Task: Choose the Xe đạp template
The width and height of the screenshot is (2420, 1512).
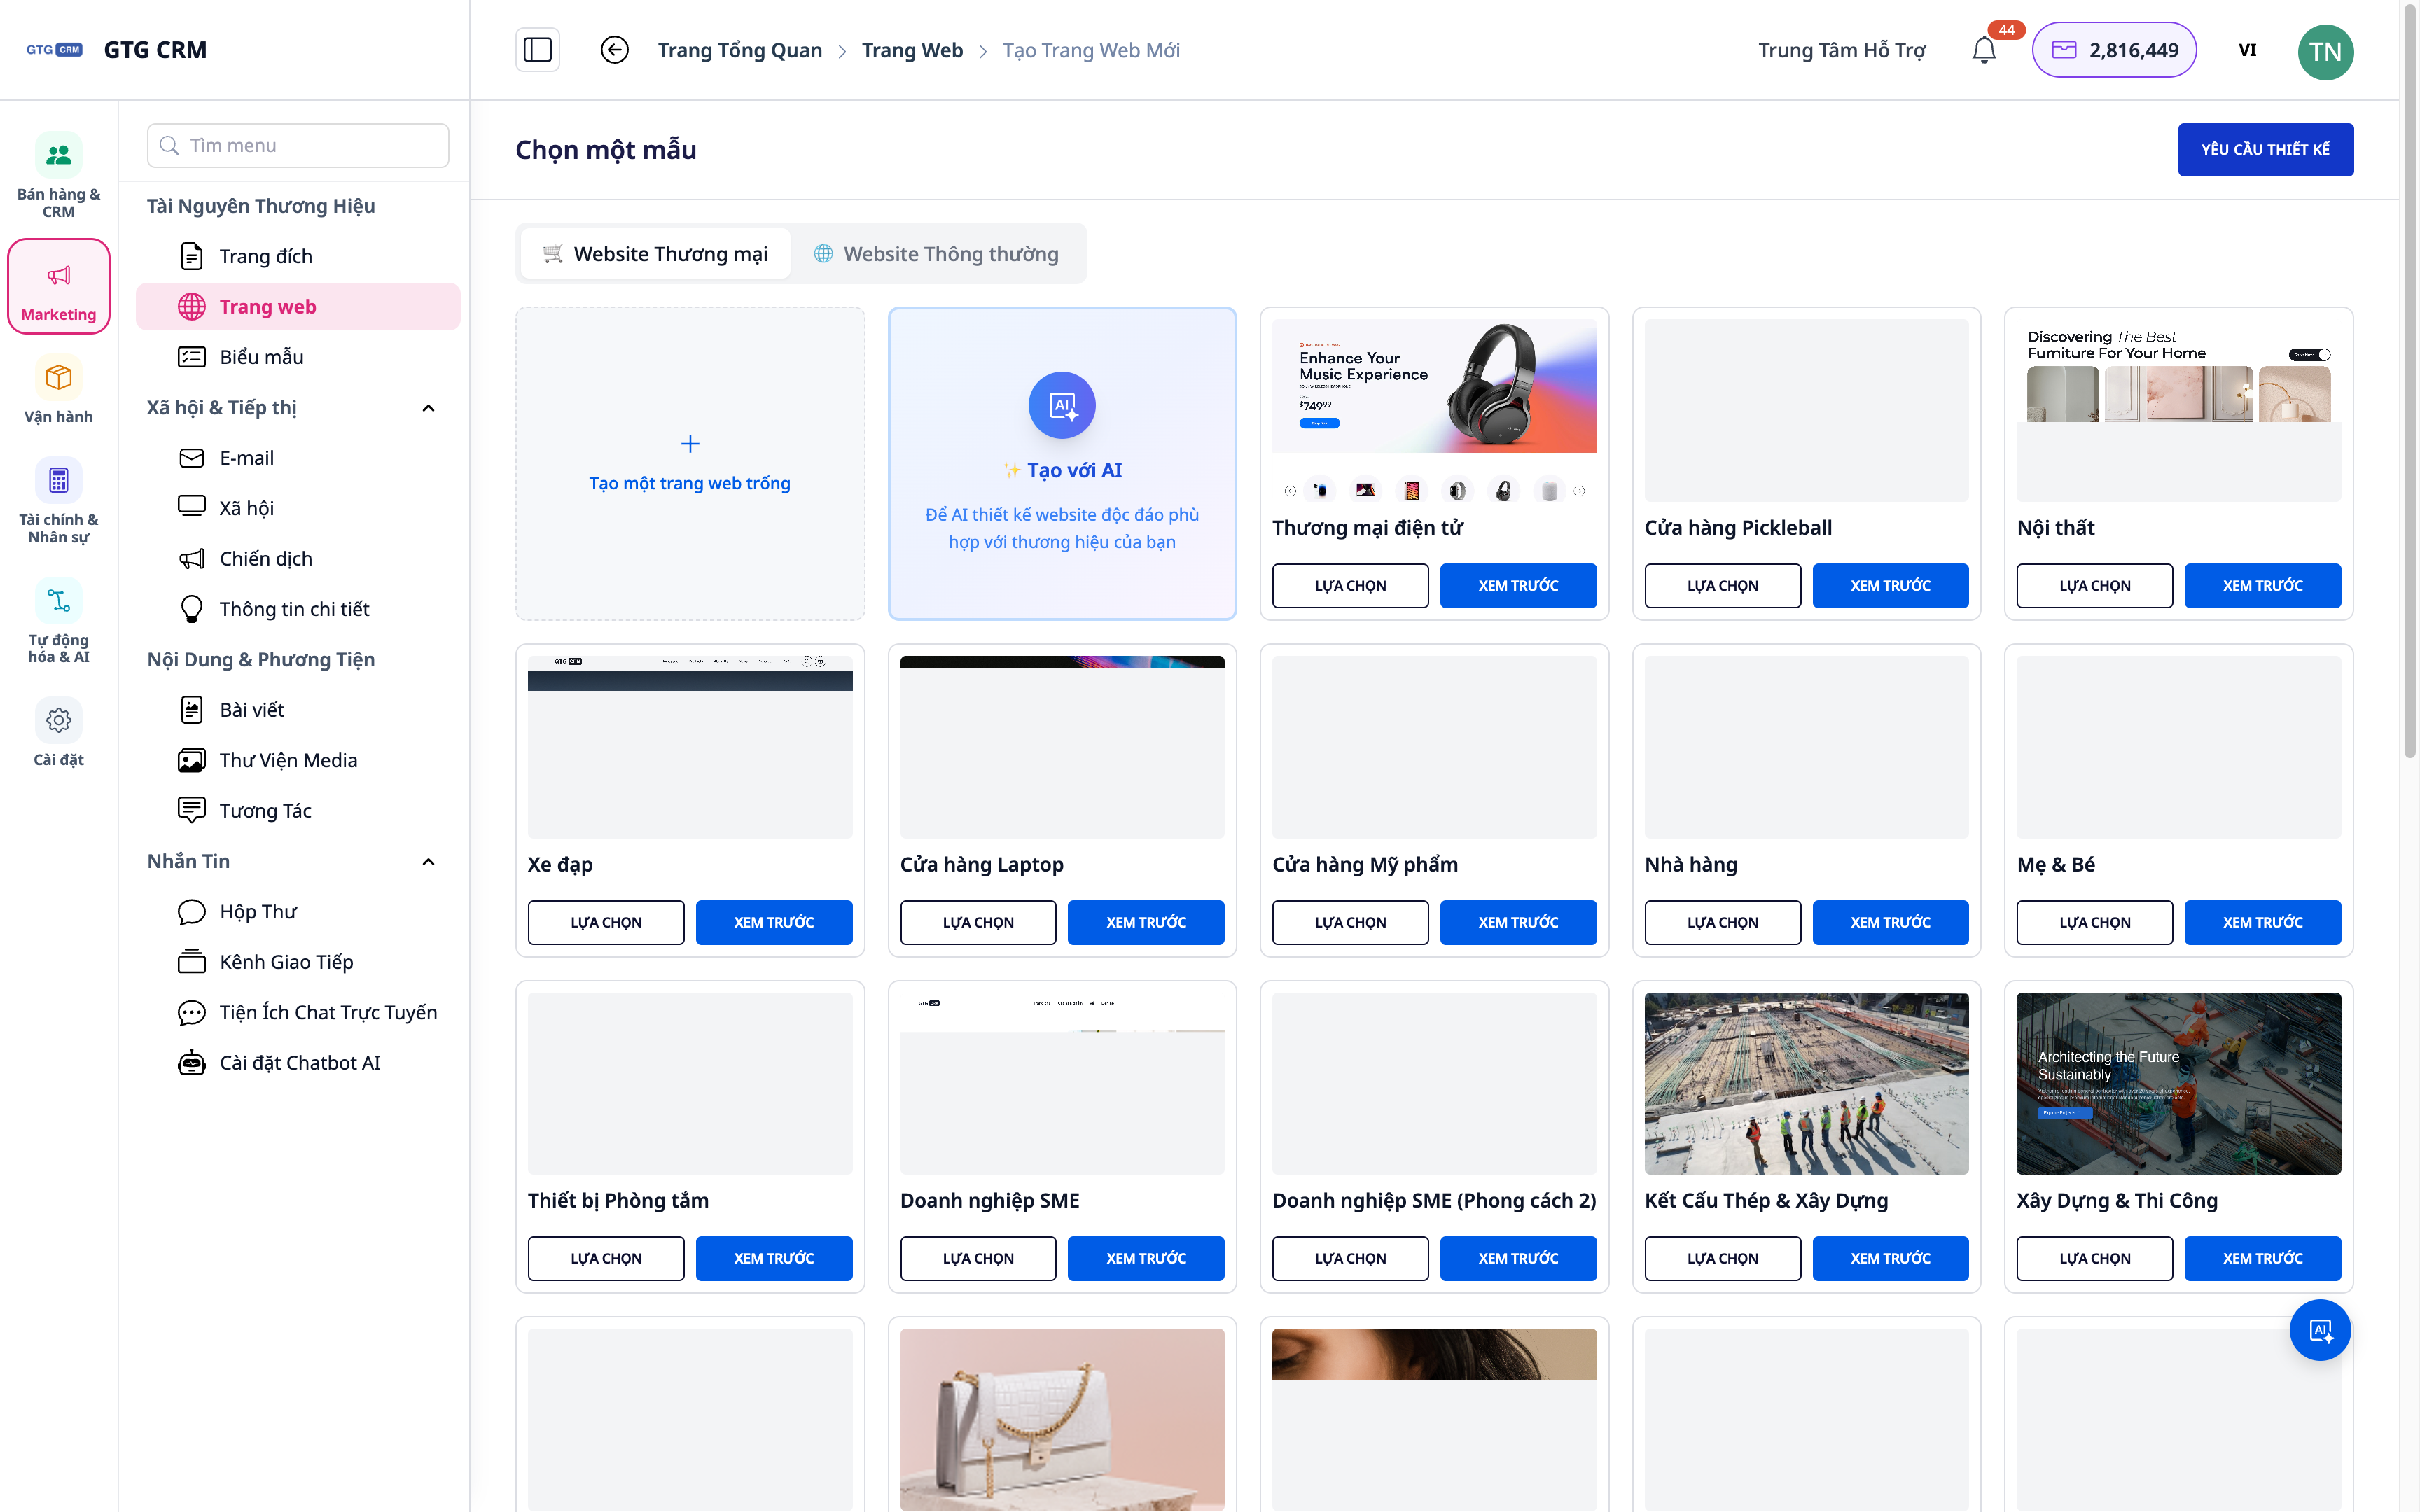Action: (x=606, y=922)
